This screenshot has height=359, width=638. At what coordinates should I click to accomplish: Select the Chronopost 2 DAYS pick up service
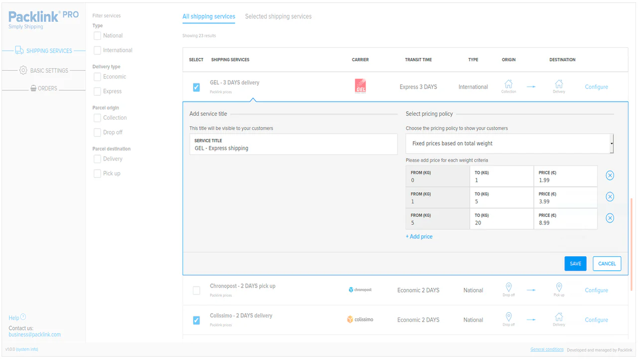196,290
